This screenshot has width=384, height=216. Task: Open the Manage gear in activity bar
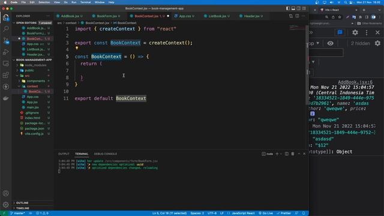pos(6,205)
